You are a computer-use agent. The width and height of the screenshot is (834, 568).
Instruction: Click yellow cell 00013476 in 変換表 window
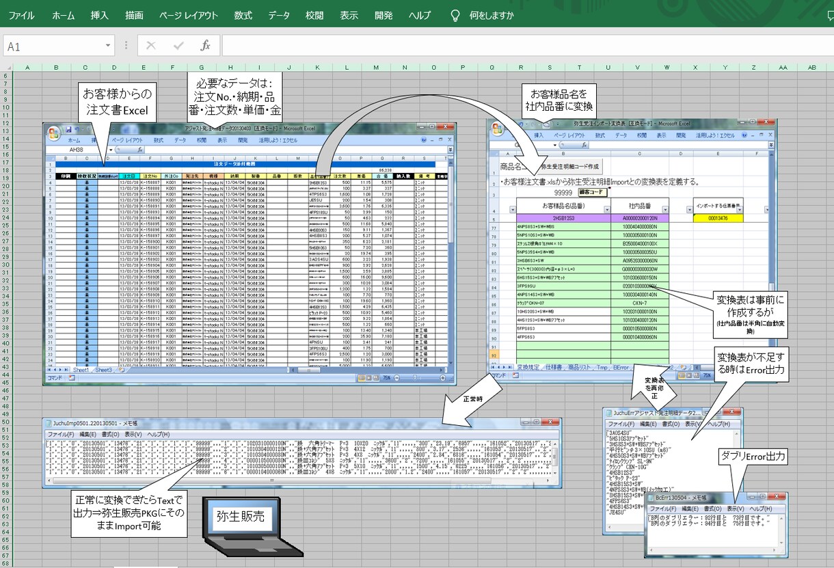point(719,218)
